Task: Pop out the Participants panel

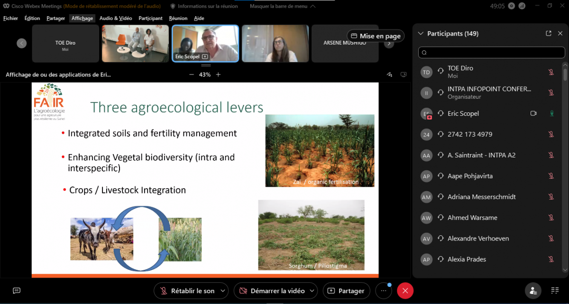Action: 549,34
